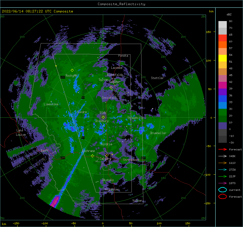The width and height of the screenshot is (243, 227).
Task: Click the red forecast ellipse symbol
Action: [x=222, y=196]
